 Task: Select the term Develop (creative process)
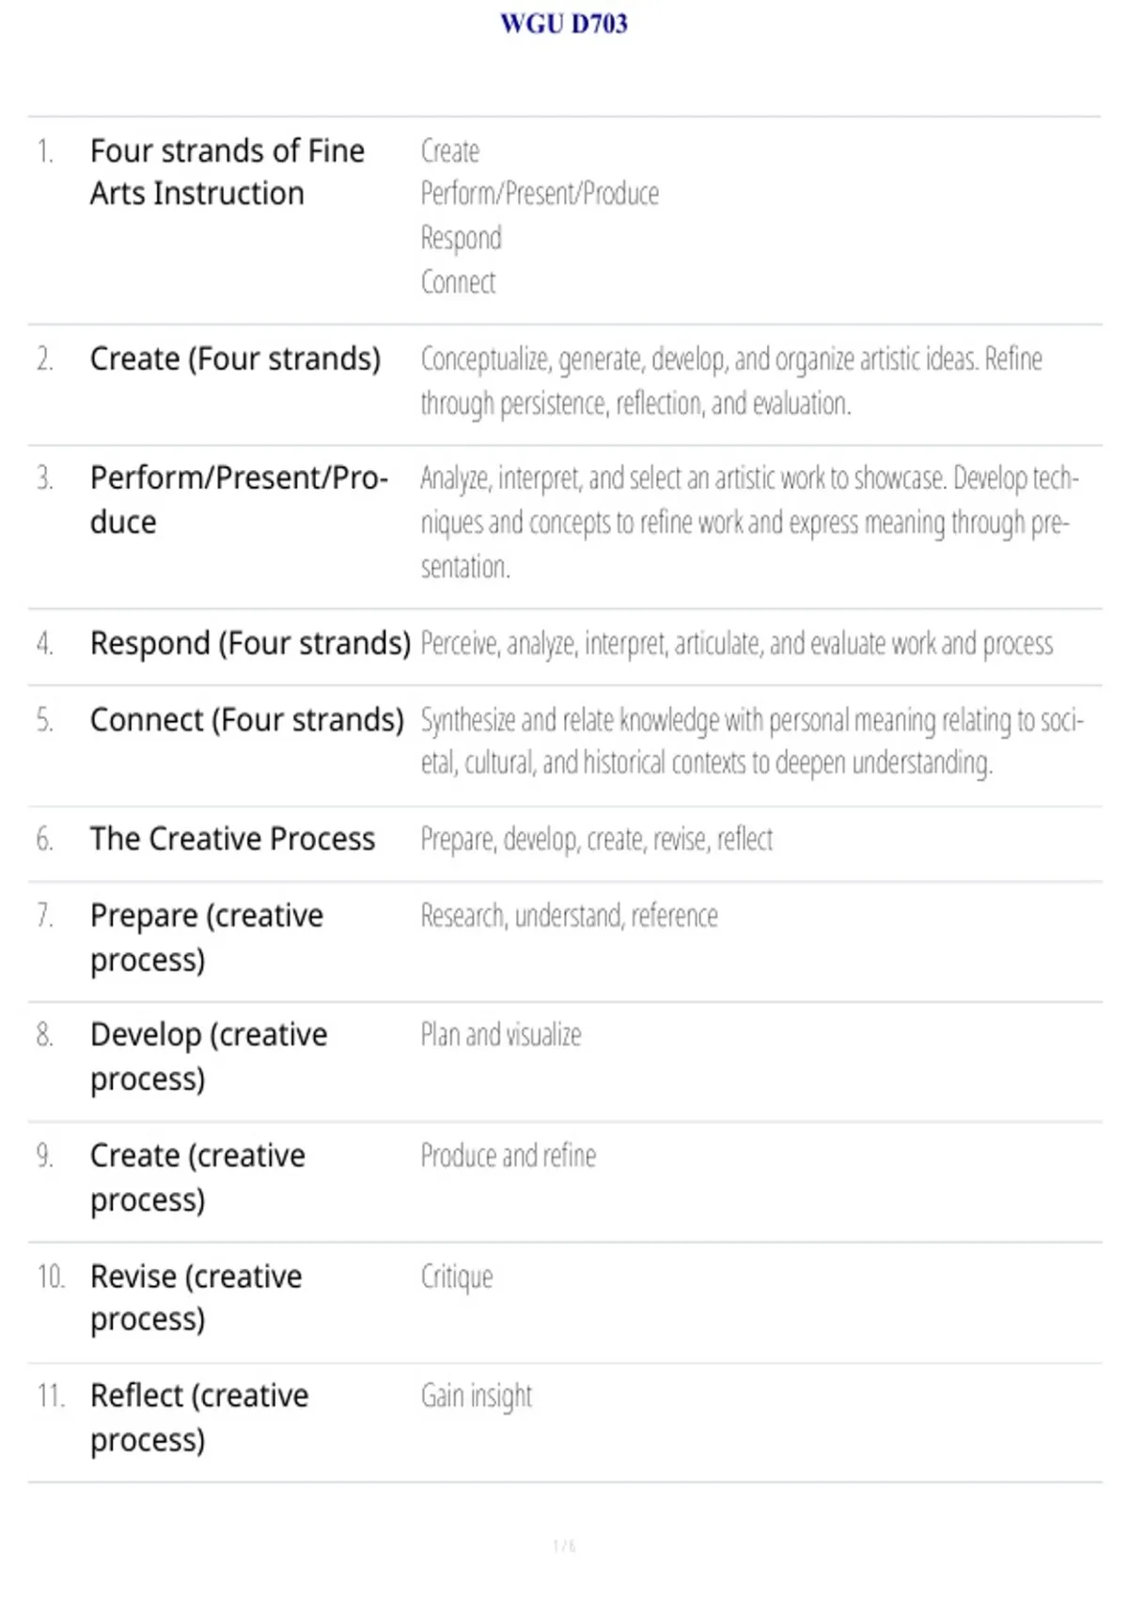(209, 1057)
